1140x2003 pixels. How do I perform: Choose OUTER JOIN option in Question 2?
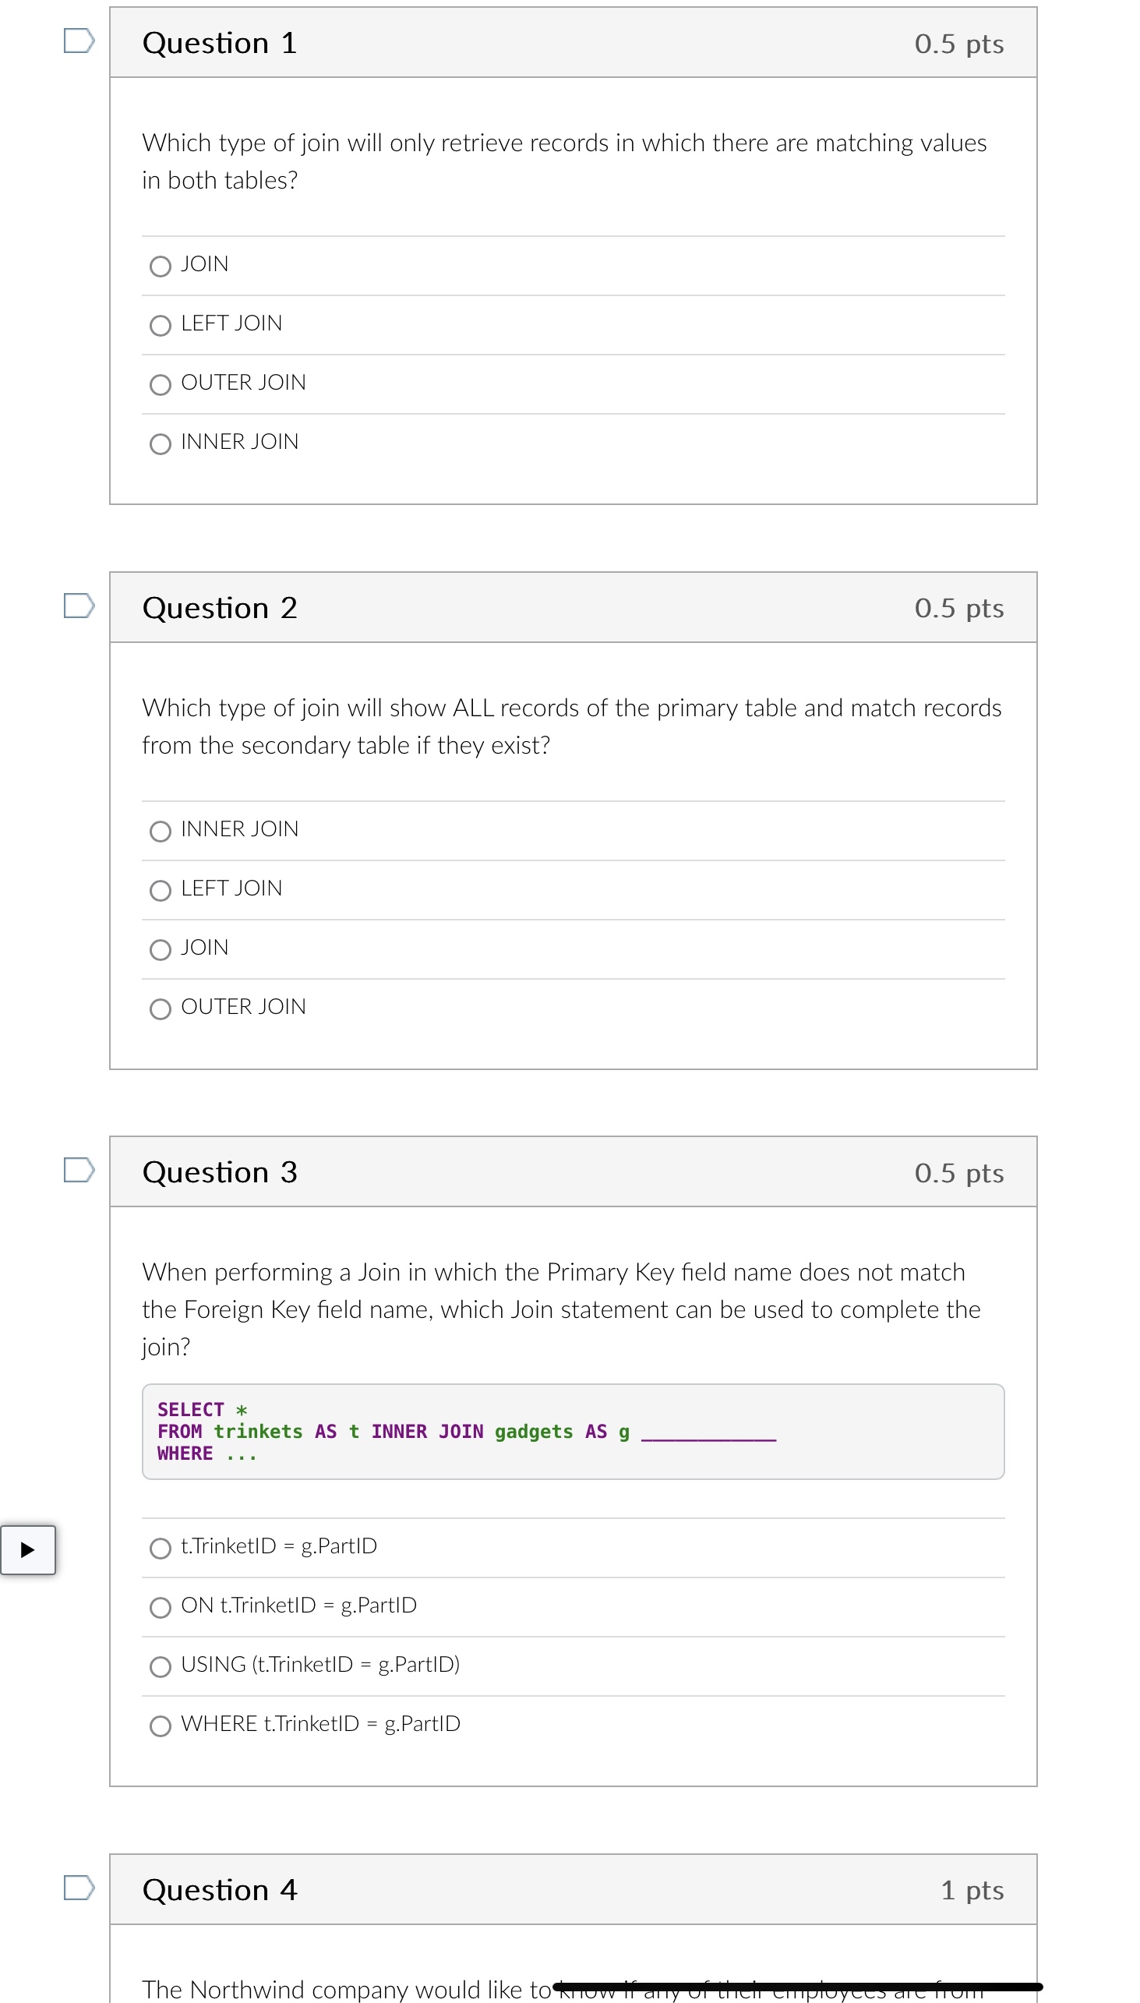(x=161, y=1009)
